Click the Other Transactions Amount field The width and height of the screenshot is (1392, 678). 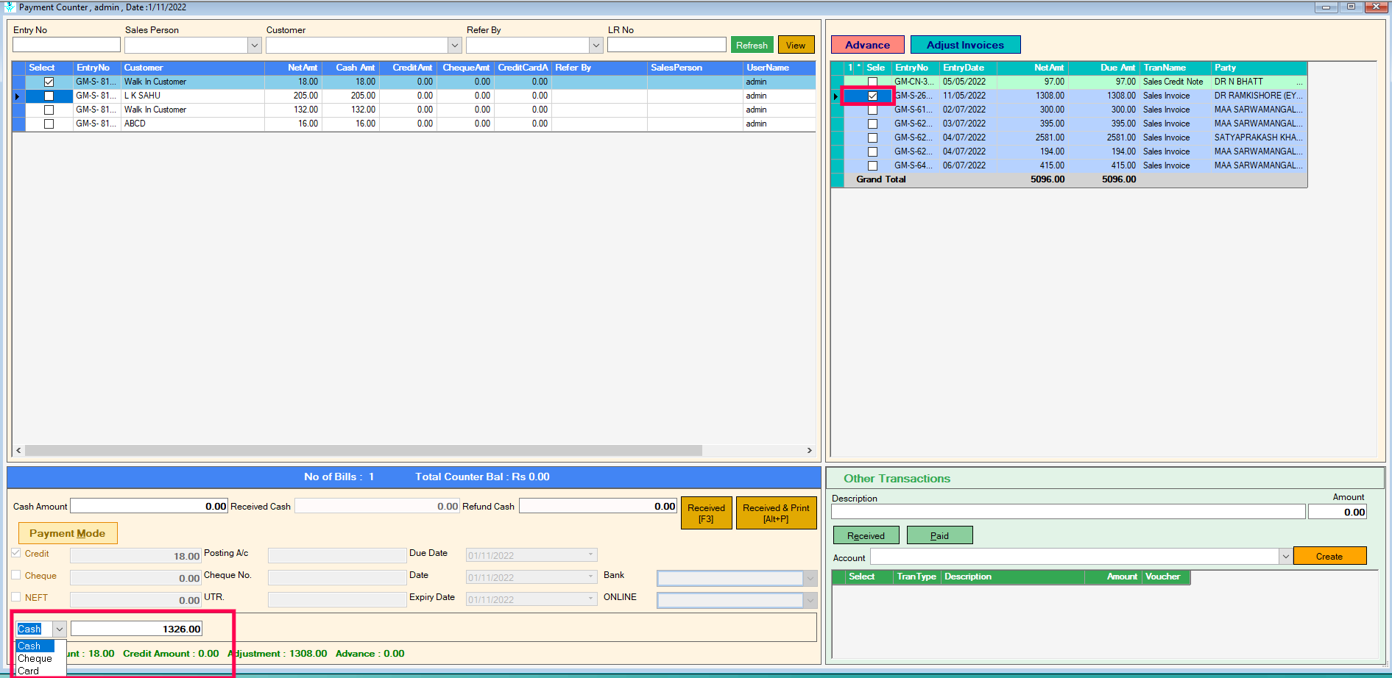point(1338,512)
